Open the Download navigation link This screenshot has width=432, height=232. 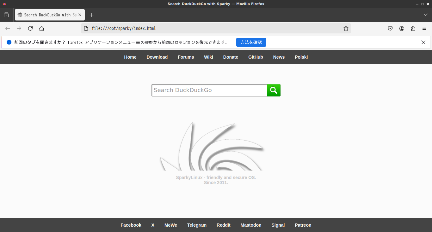(157, 57)
